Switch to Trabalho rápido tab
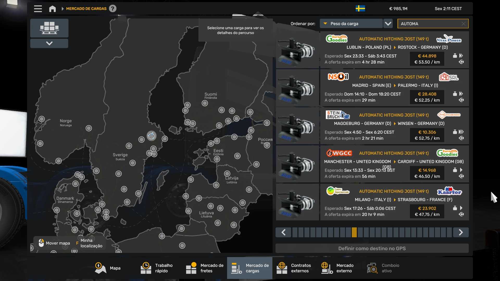 [157, 268]
